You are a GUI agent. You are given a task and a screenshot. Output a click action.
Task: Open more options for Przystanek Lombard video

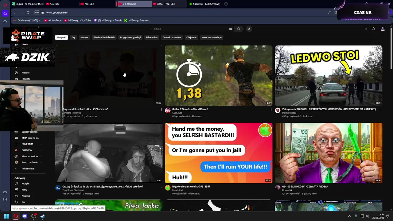click(161, 110)
